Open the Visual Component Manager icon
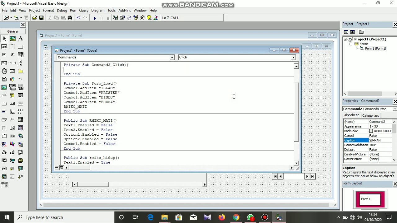 click(x=156, y=18)
